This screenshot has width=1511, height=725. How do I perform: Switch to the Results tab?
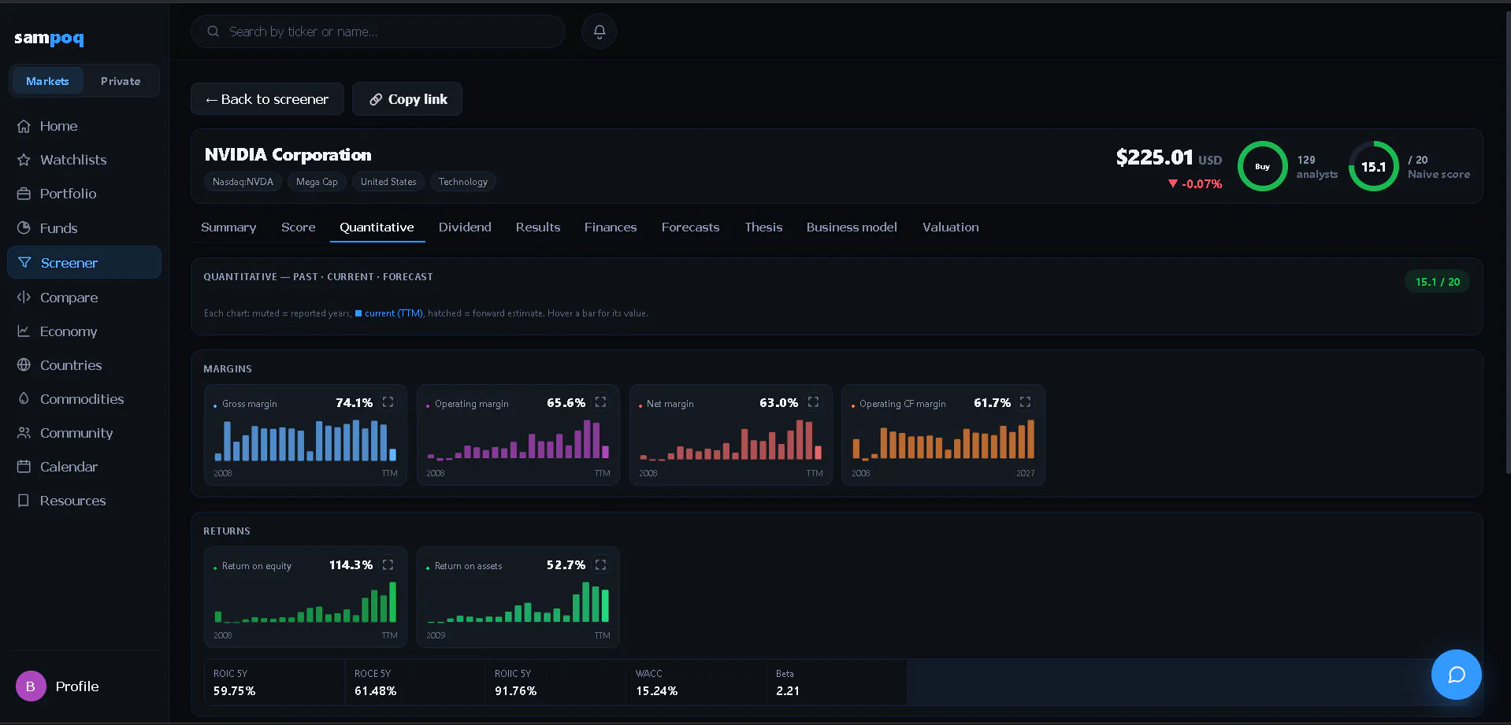tap(538, 227)
